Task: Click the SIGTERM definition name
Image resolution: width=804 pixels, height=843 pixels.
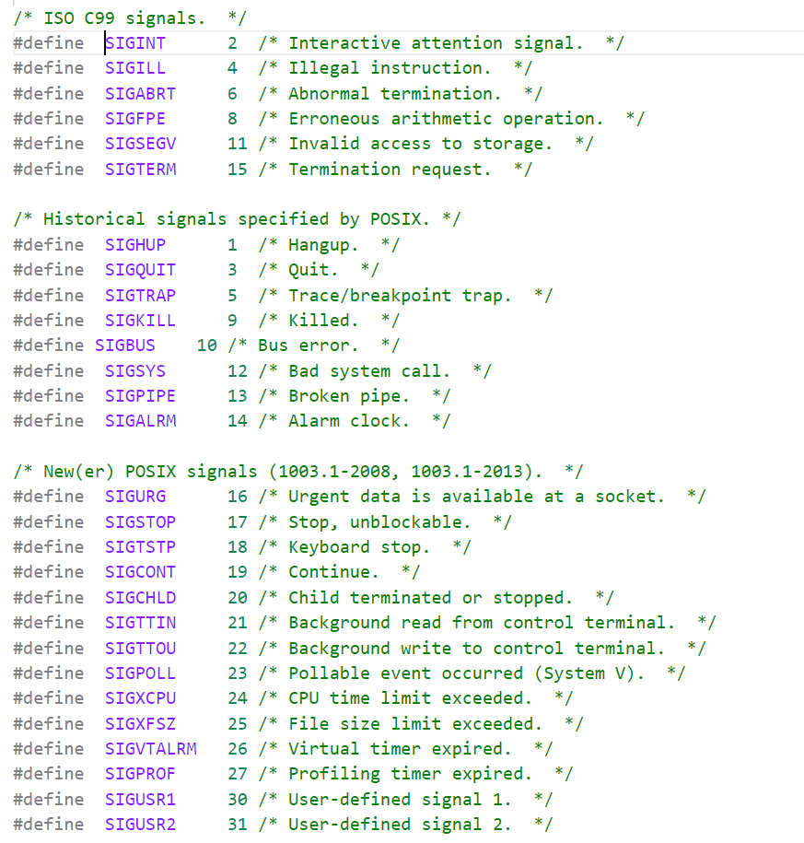Action: pos(140,170)
